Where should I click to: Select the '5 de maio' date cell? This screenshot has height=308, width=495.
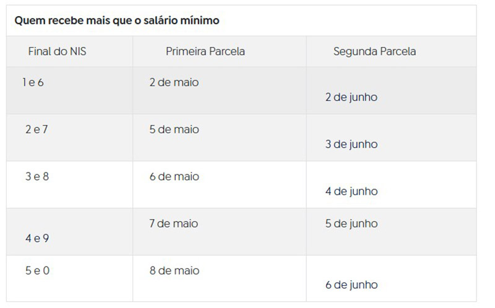pyautogui.click(x=174, y=130)
